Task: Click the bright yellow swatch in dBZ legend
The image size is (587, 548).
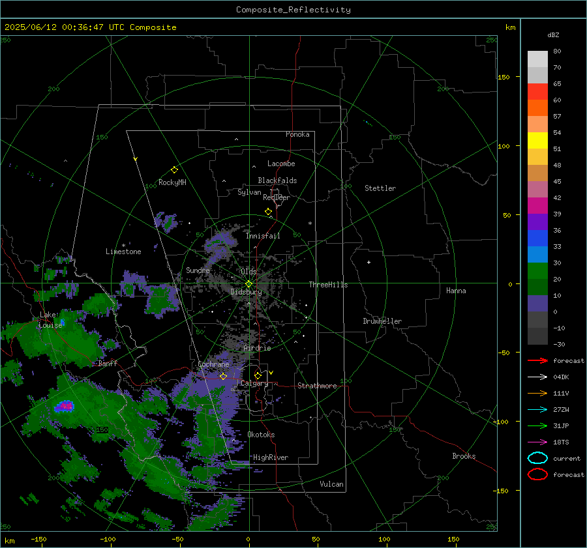Action: point(537,141)
